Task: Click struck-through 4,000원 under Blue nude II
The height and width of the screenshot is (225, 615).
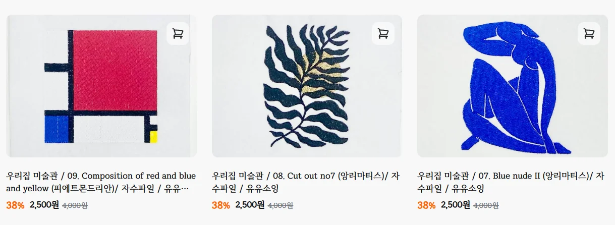Action: point(486,205)
